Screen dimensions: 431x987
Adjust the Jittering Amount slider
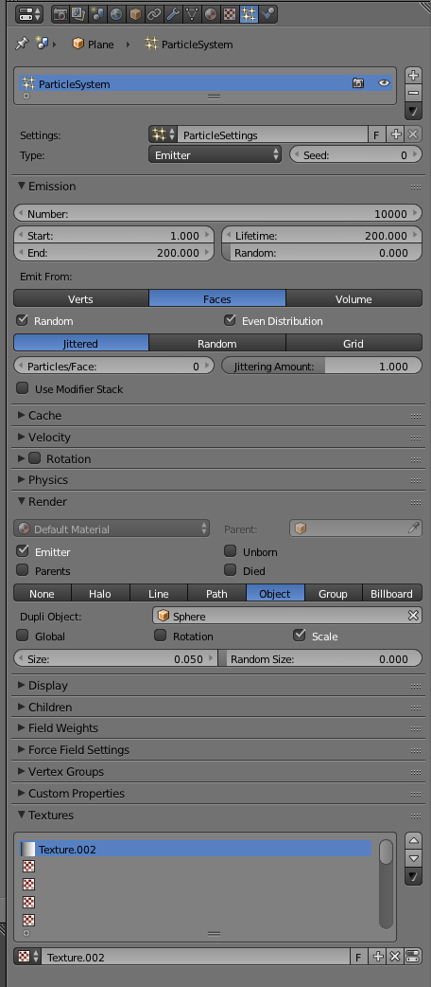click(x=321, y=367)
